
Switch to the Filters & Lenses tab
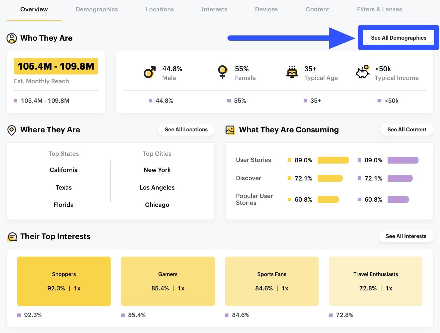(x=379, y=9)
